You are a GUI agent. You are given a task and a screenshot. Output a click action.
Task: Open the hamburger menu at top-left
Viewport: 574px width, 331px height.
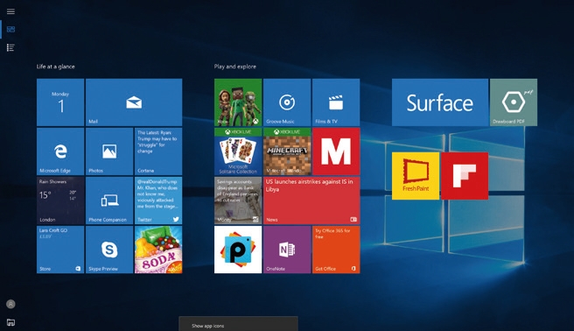coord(10,11)
